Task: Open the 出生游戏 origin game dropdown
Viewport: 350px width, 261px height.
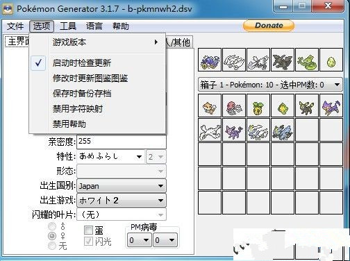Action: [x=122, y=201]
